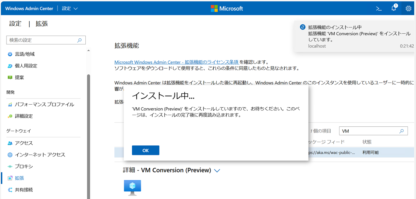Click the installing sync icon in notification
Screen dimensions: 416x199
coord(302,27)
